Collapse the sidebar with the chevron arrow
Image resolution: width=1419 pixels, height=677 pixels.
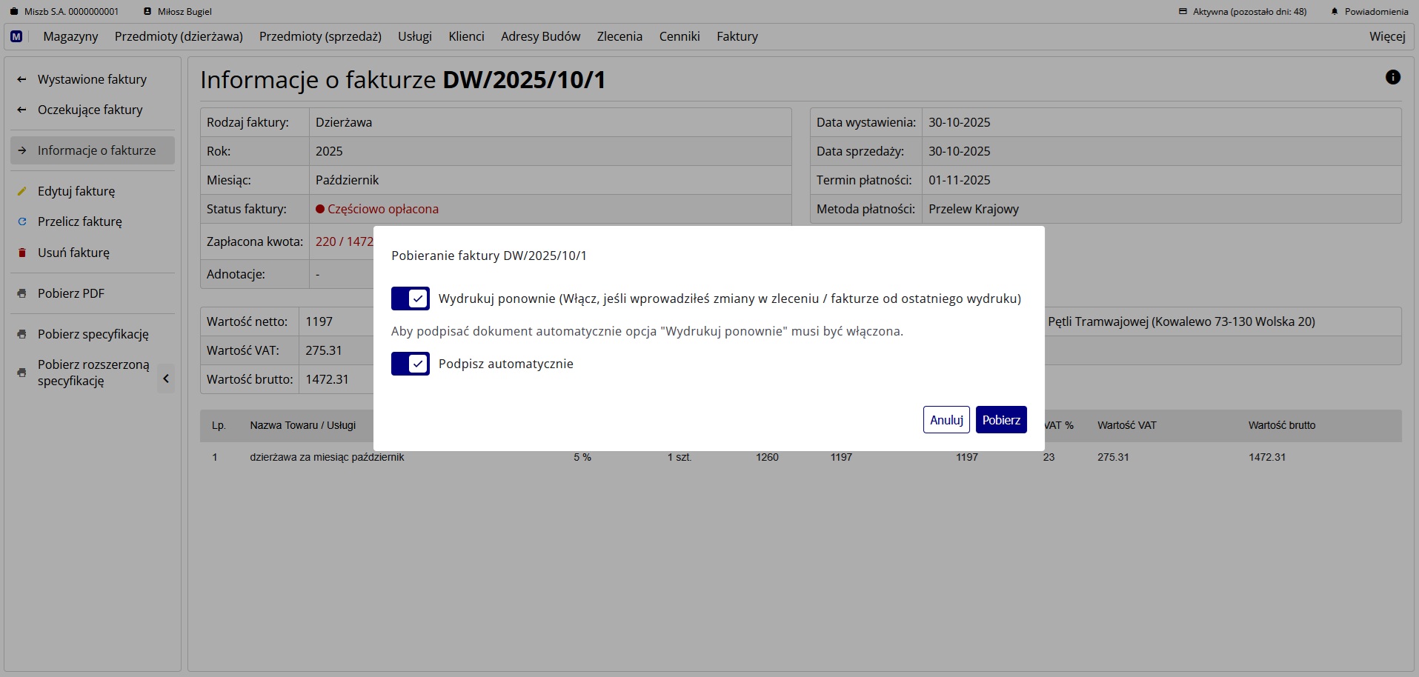pyautogui.click(x=166, y=378)
